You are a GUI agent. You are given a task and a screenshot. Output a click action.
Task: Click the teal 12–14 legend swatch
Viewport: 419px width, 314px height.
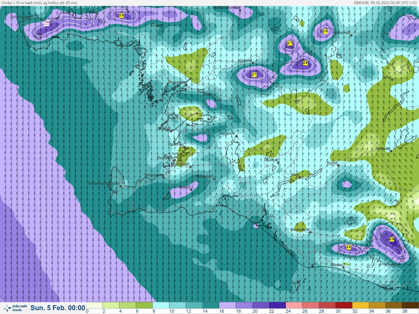point(194,306)
